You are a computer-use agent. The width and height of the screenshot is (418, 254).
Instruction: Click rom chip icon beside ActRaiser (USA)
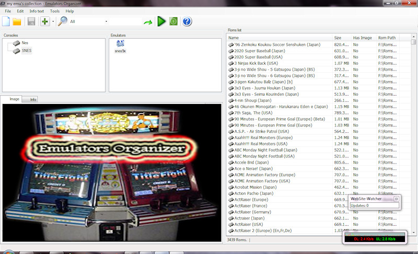pos(231,224)
